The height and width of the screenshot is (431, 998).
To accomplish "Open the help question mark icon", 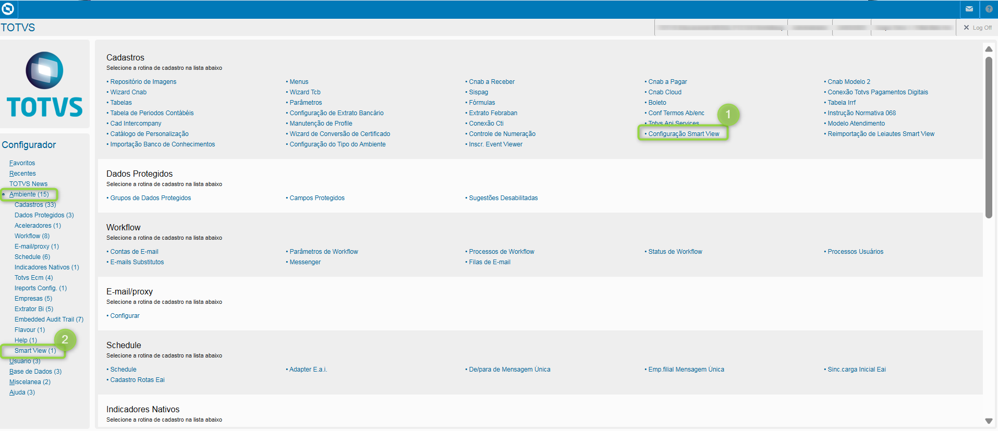I will click(x=989, y=9).
